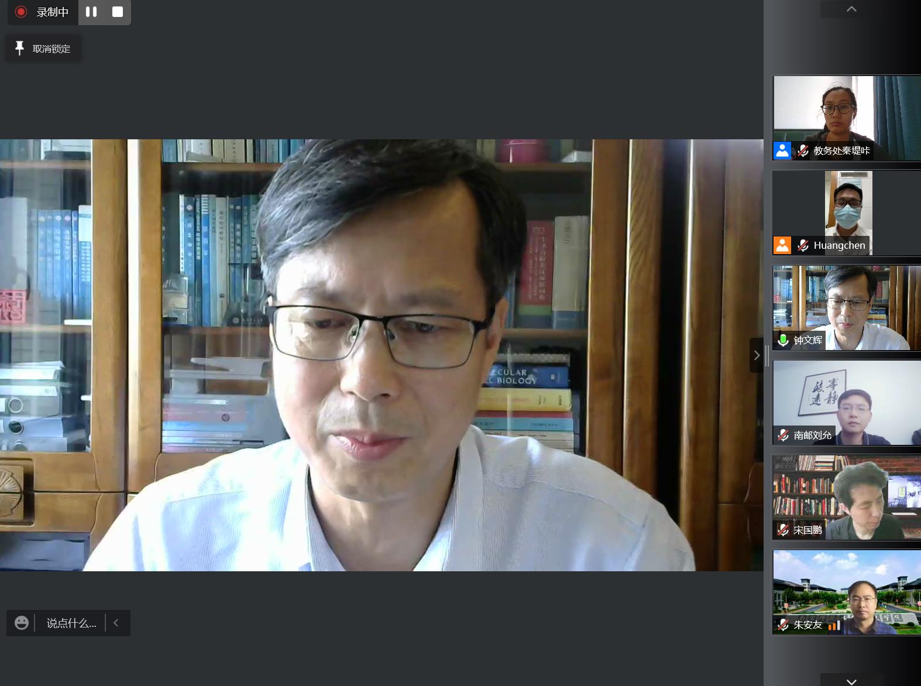
Task: Click the pin icon to unlock the video
Action: pyautogui.click(x=19, y=48)
